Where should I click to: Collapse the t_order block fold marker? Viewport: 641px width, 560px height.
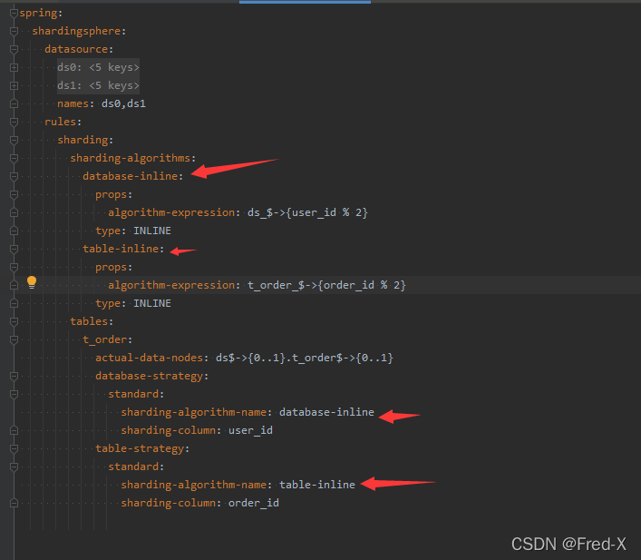coord(14,339)
